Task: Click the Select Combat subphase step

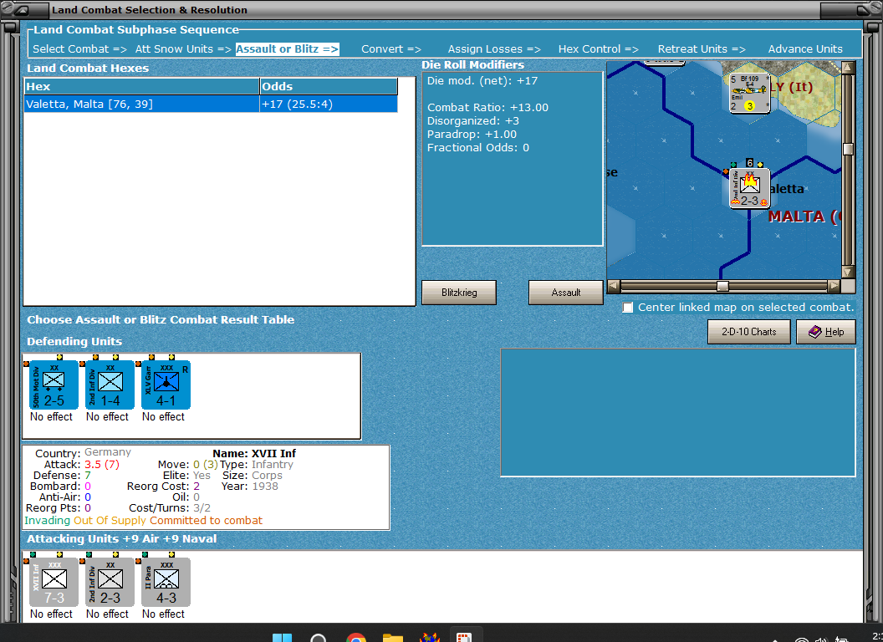Action: tap(79, 49)
